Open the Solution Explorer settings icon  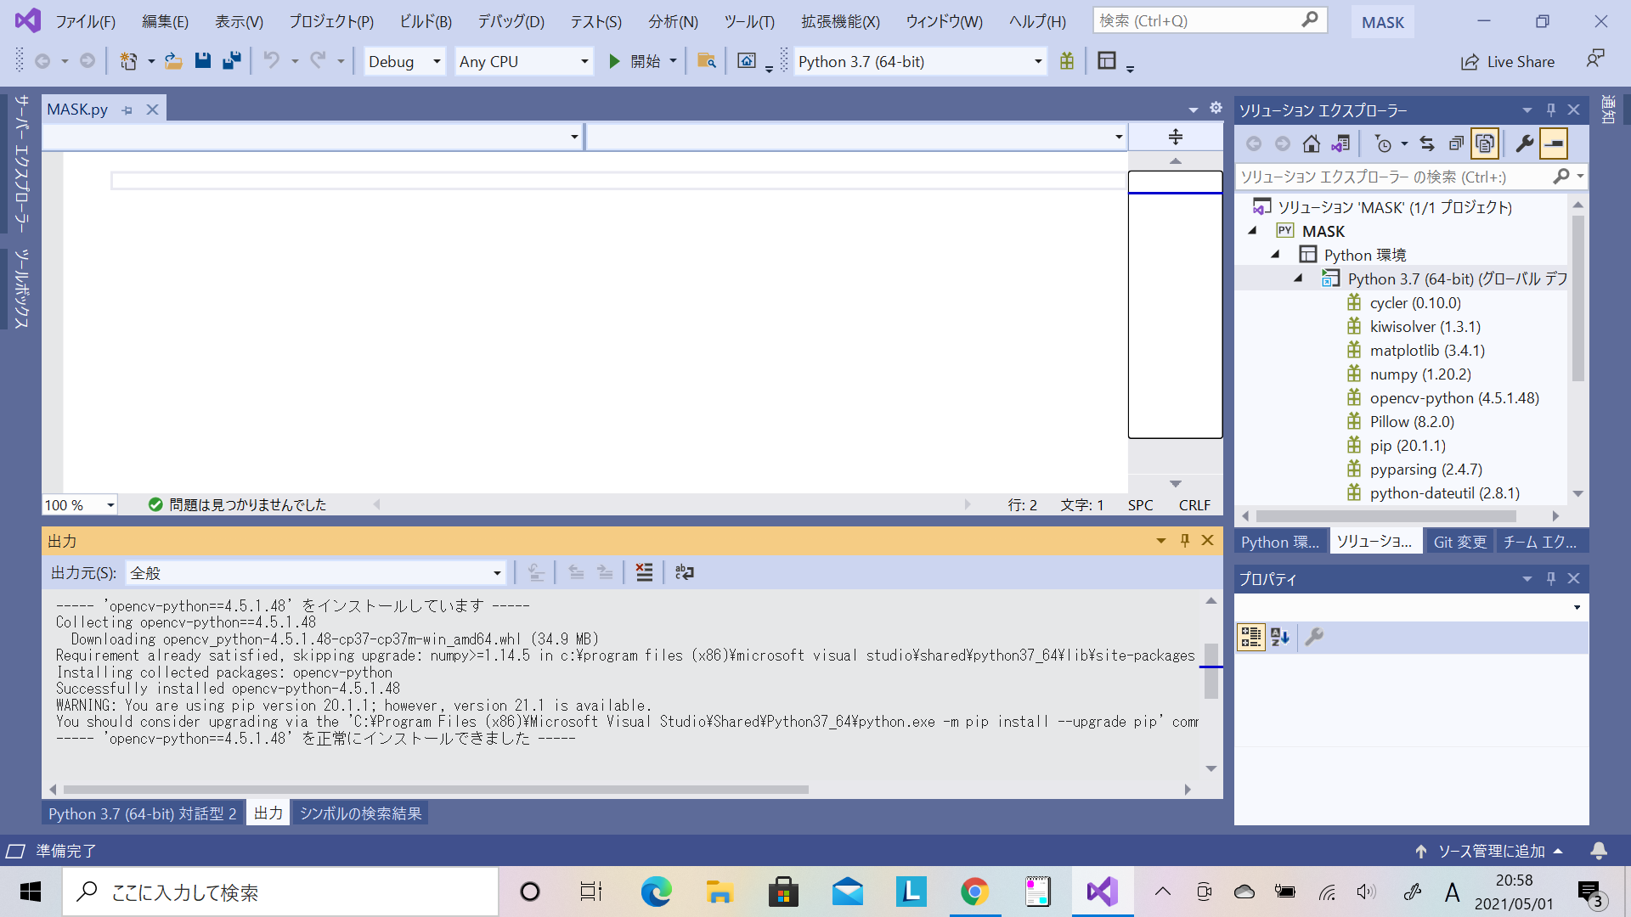tap(1523, 143)
